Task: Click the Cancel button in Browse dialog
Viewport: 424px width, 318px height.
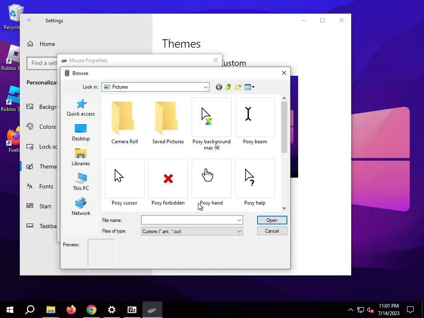Action: click(272, 231)
